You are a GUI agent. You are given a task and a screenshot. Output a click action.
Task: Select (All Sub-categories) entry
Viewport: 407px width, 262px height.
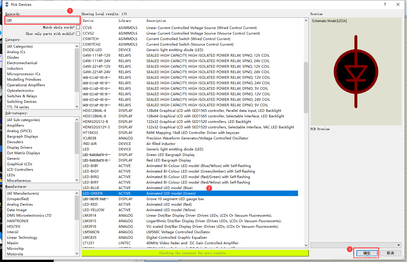point(24,120)
